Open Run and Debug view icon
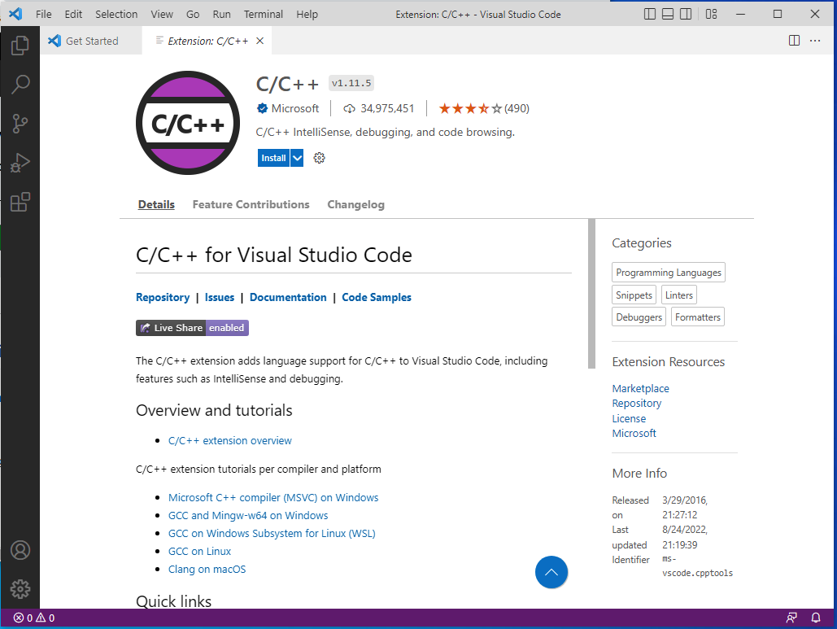This screenshot has height=629, width=837. tap(20, 163)
